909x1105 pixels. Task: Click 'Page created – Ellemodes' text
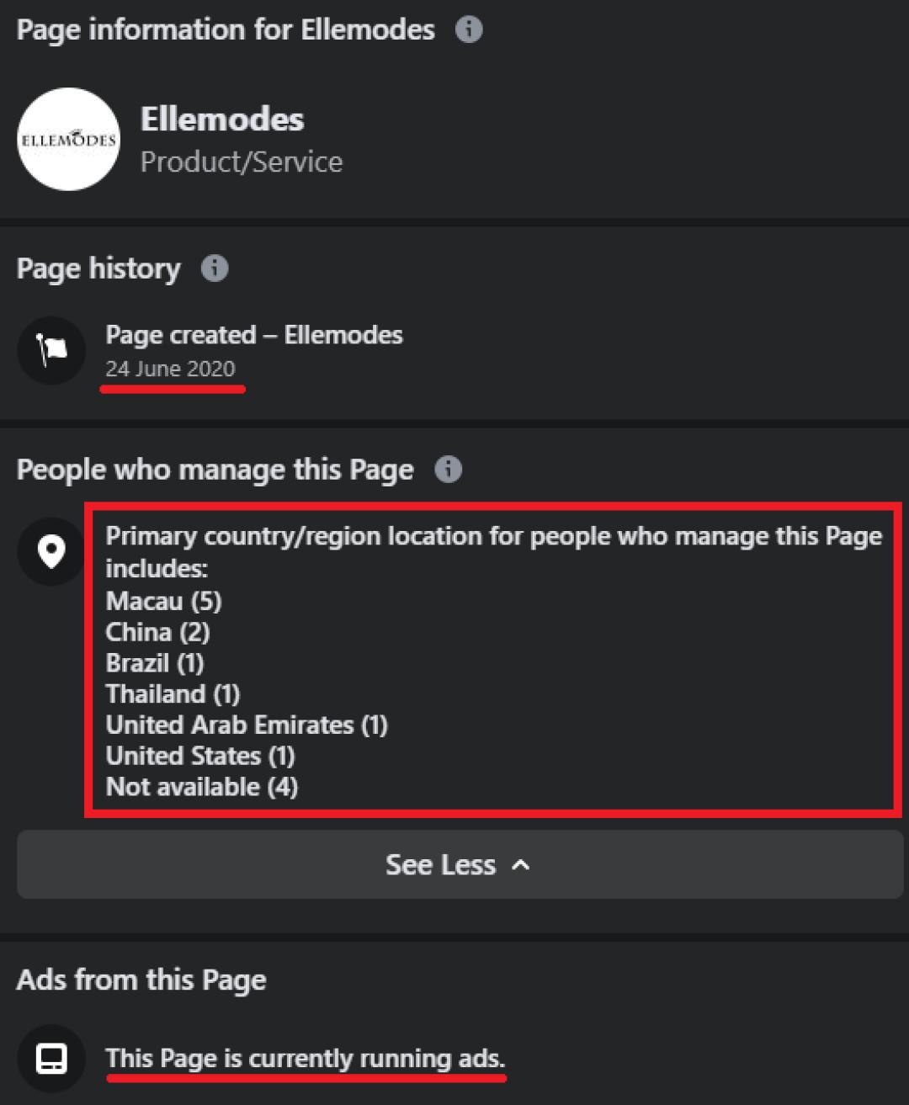(x=254, y=335)
